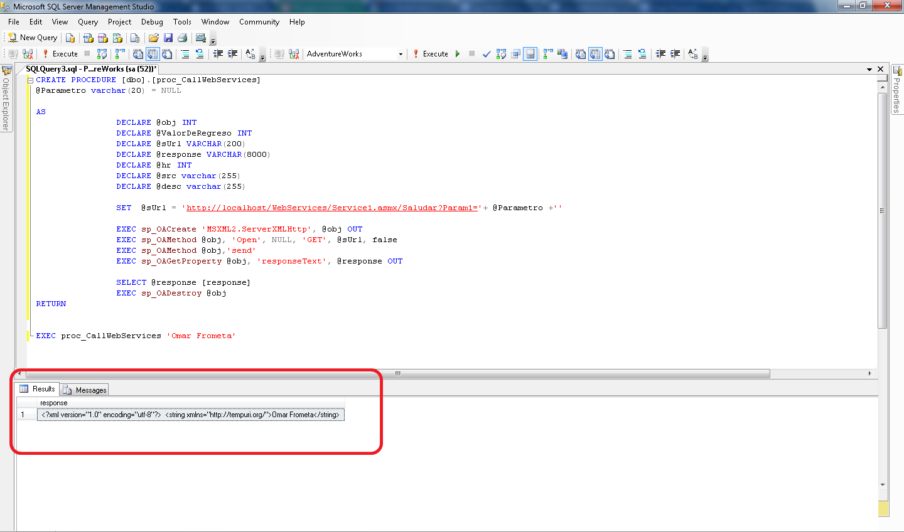Open the Project menu
The width and height of the screenshot is (904, 532).
(119, 22)
